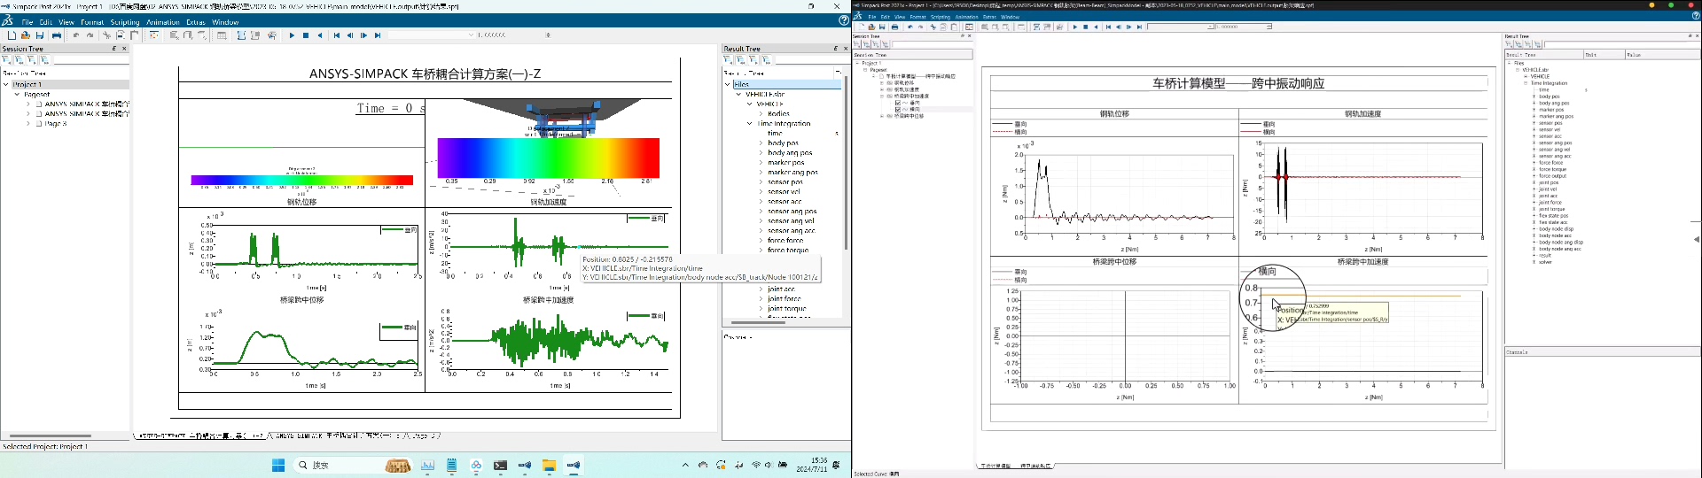Click Save icon in left Simpack toolbar
Screen dimensions: 1702x478
[x=40, y=35]
